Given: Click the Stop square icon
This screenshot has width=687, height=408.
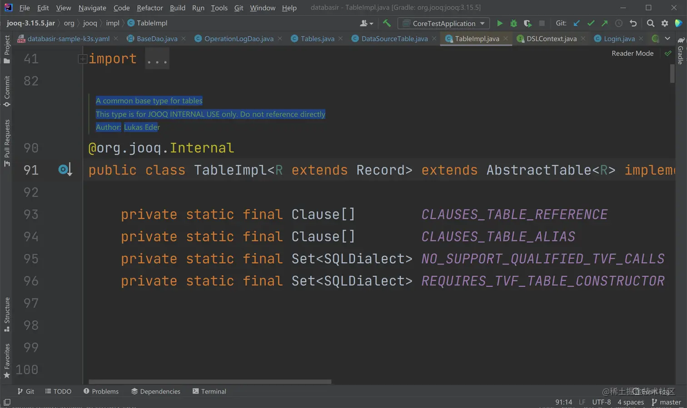Looking at the screenshot, I should click(542, 23).
